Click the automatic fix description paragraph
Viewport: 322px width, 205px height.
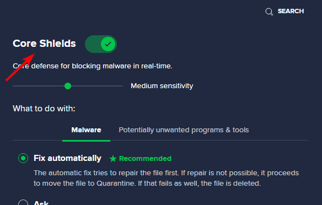[x=166, y=178]
